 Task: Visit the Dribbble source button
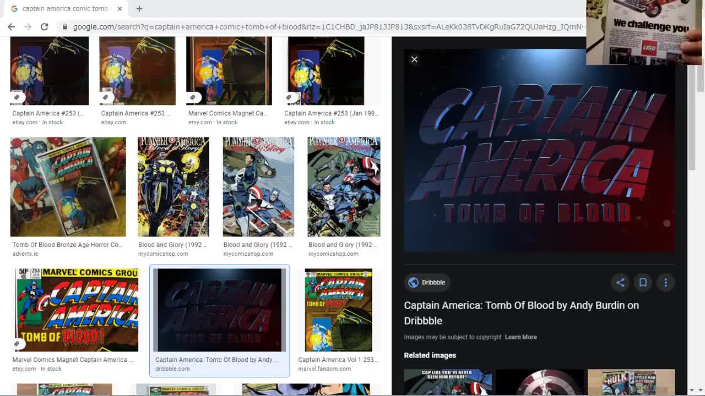(x=427, y=282)
